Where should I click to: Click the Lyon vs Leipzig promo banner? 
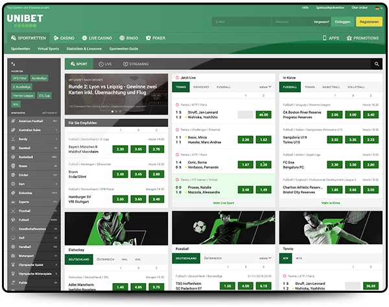(116, 94)
